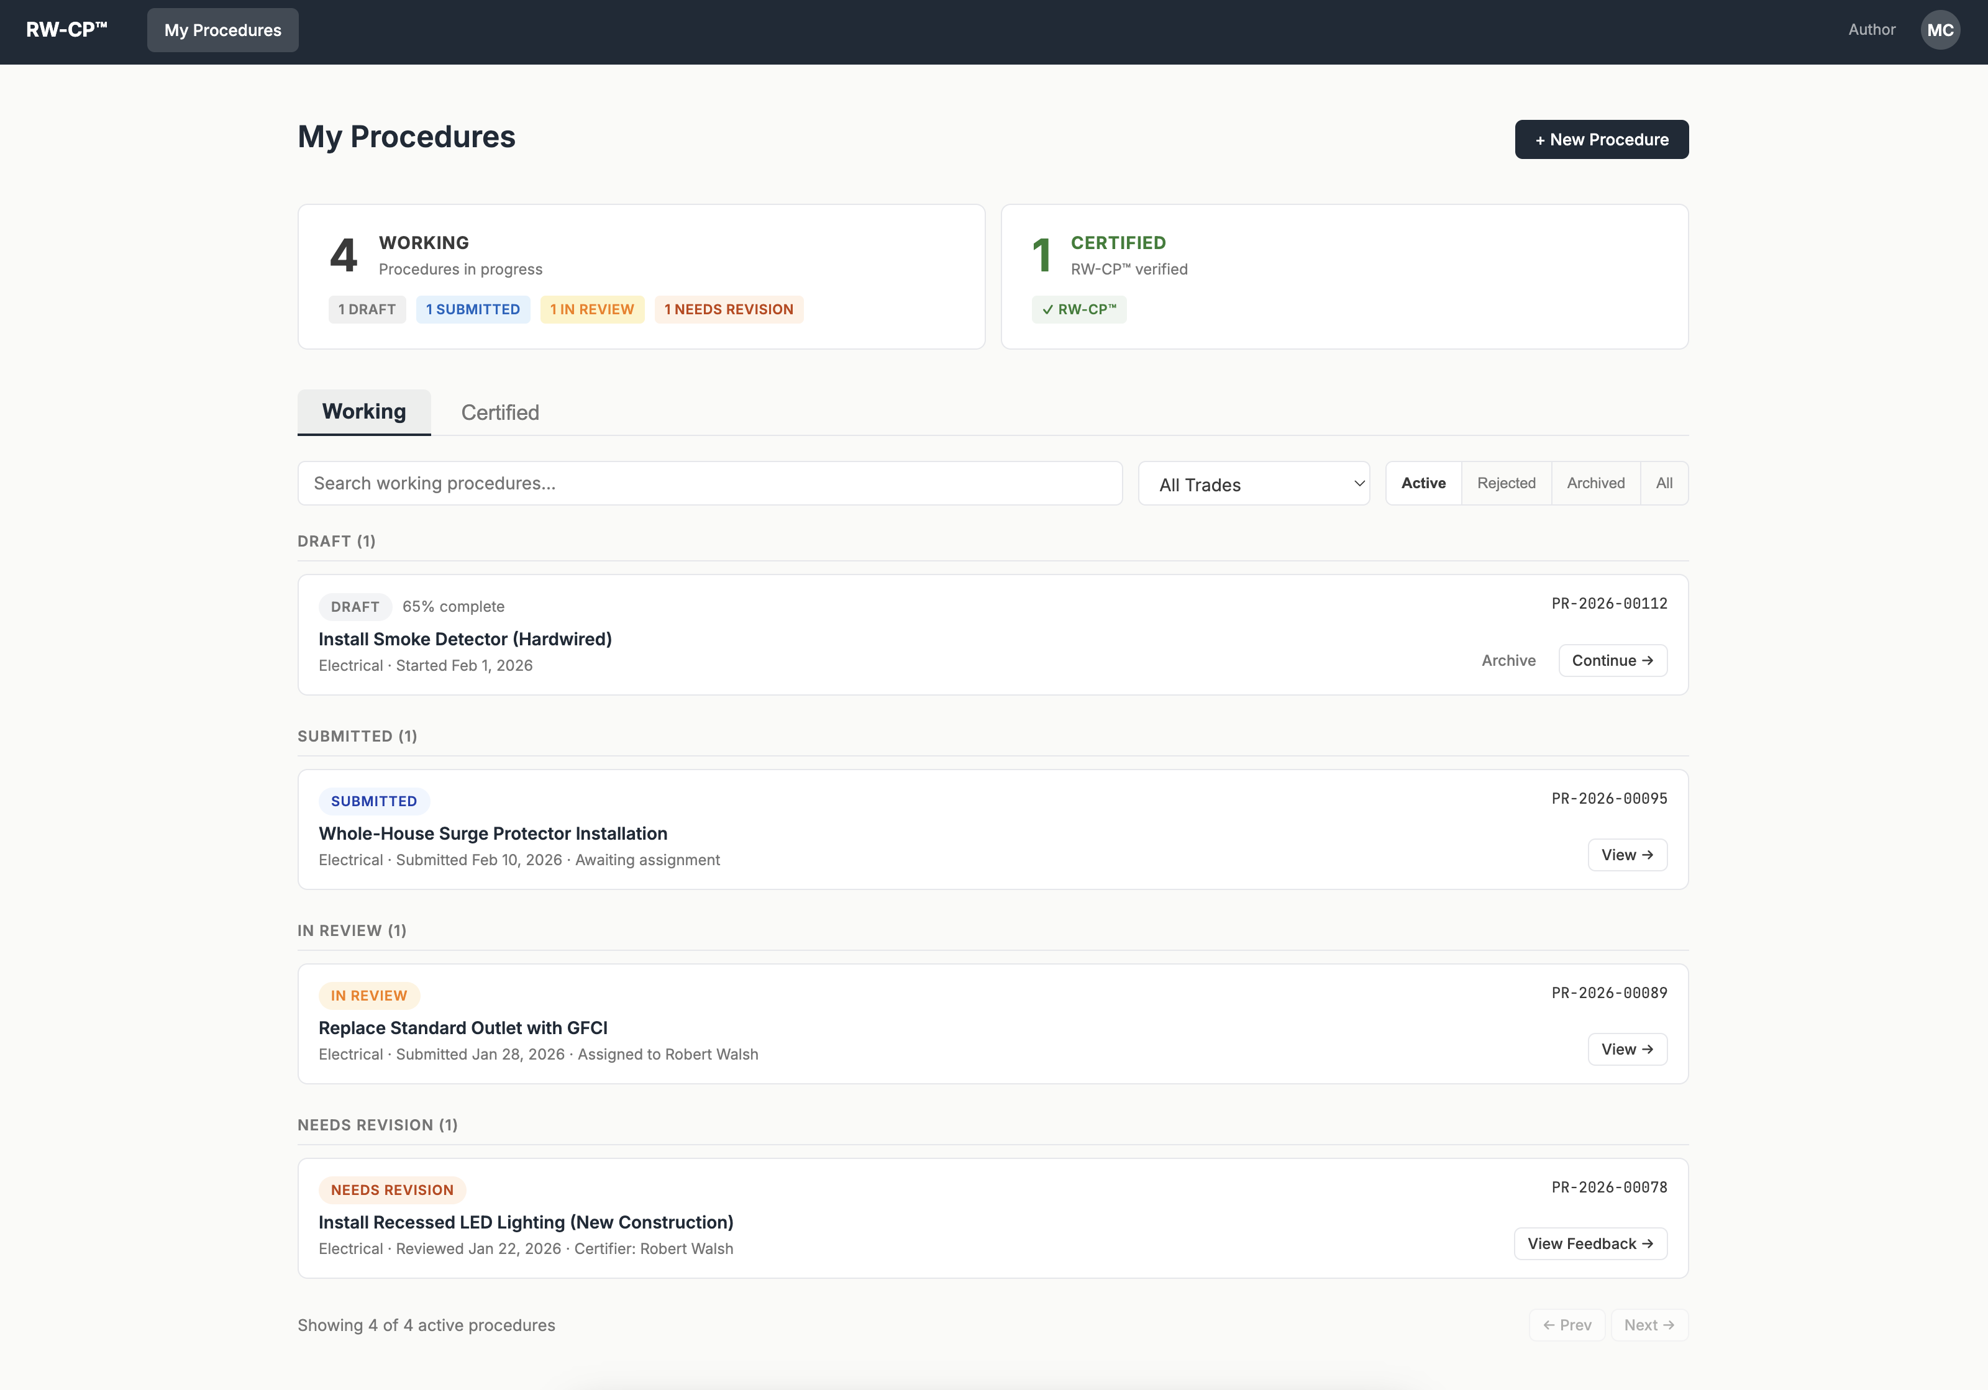Click My Procedures in the navigation bar
Viewport: 1988px width, 1390px height.
pos(222,29)
